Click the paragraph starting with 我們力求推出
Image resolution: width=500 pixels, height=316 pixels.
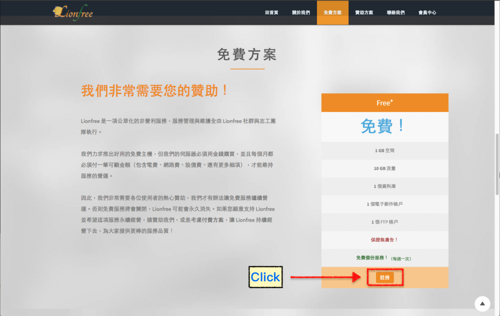(177, 165)
